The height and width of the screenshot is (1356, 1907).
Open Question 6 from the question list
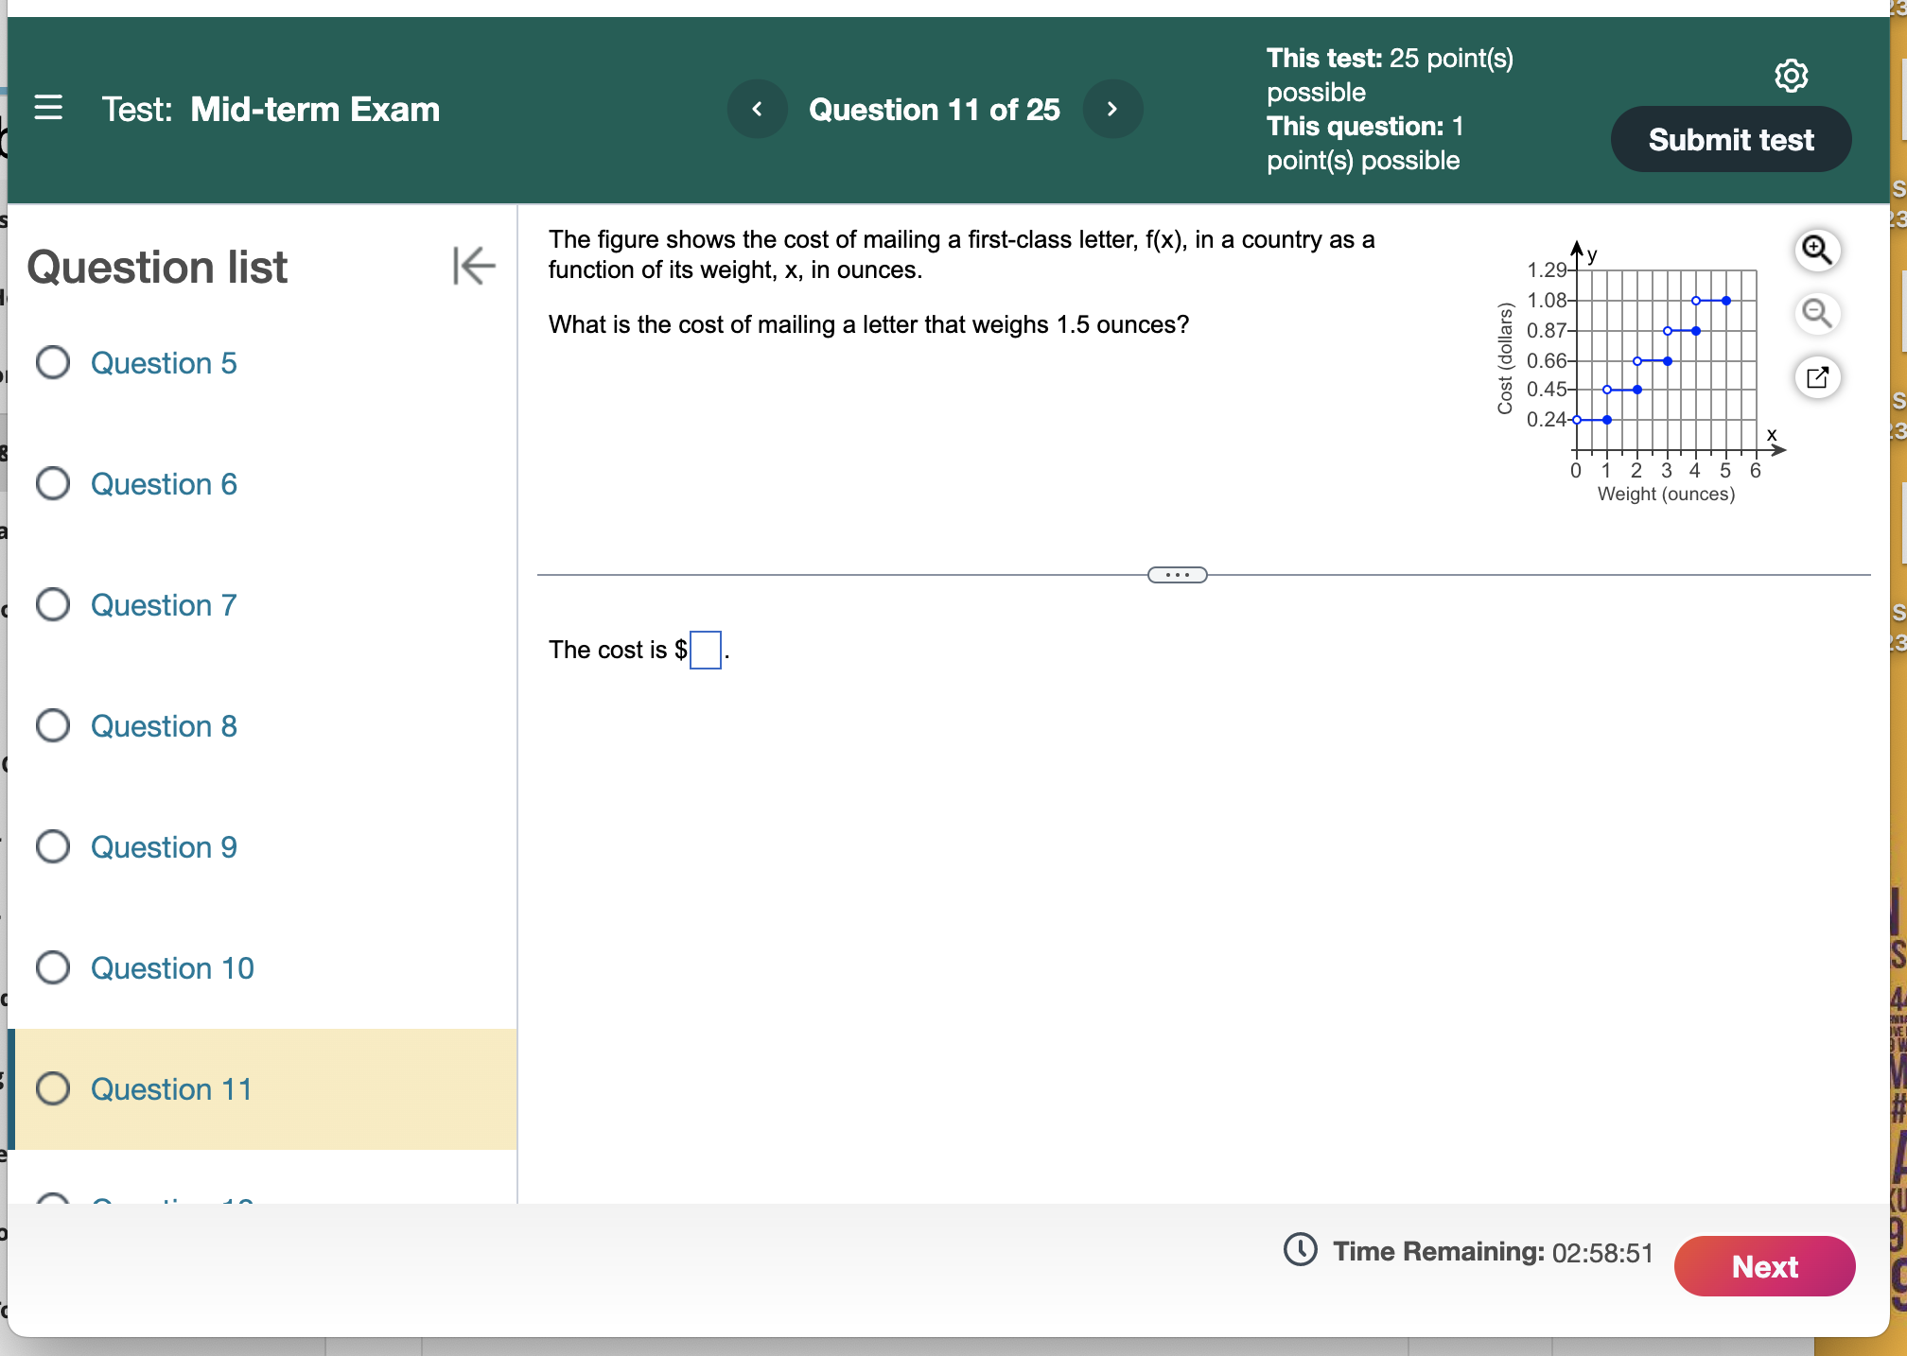coord(163,483)
